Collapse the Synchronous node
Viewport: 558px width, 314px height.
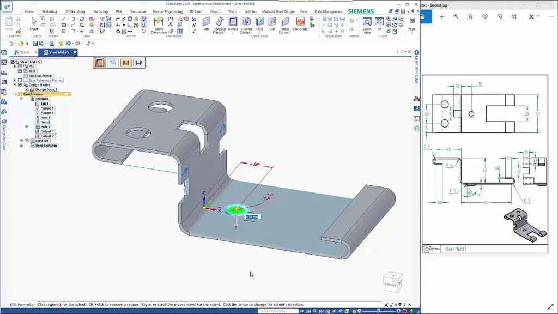click(x=15, y=94)
